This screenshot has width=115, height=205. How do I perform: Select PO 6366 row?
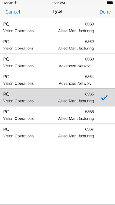pyautogui.click(x=58, y=115)
